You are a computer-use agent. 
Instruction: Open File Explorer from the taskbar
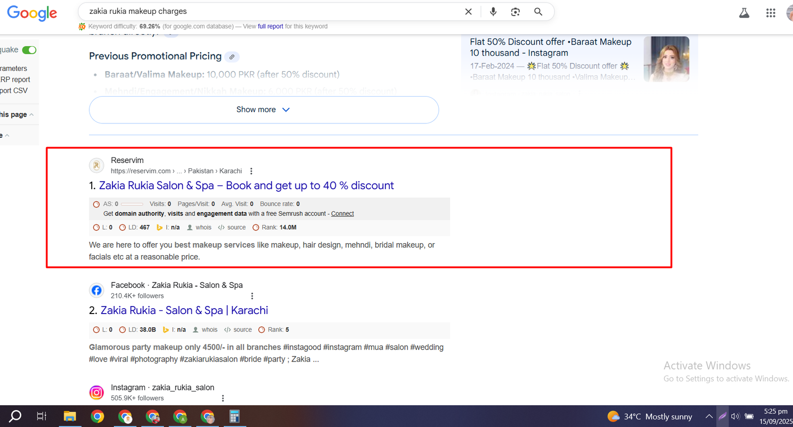69,417
